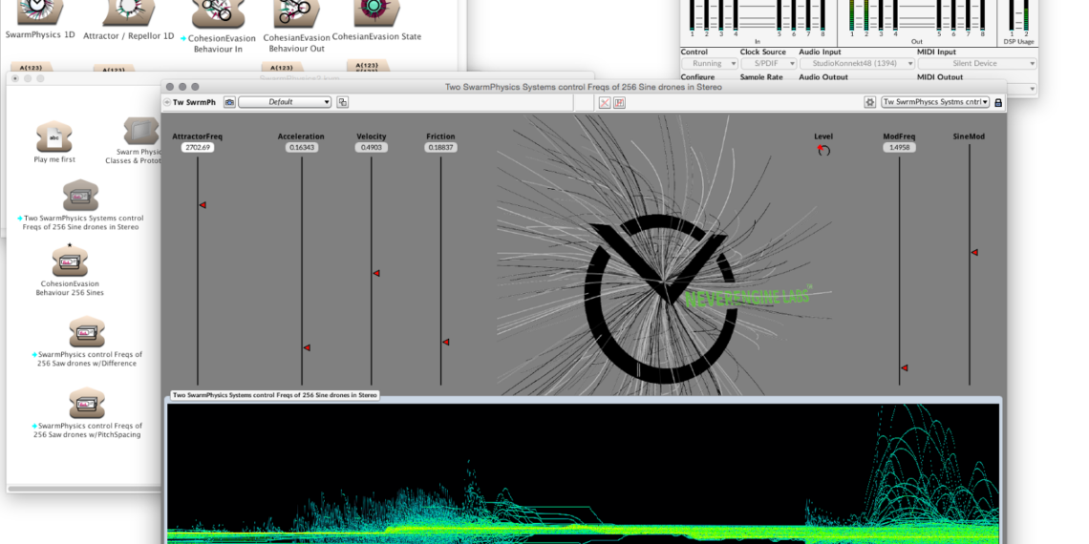Click the AttractorFreq value field
The height and width of the screenshot is (544, 1089).
click(198, 148)
